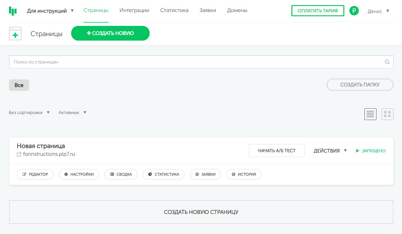The image size is (402, 234).
Task: Expand the Для инструкций project dropdown
Action: (x=50, y=11)
